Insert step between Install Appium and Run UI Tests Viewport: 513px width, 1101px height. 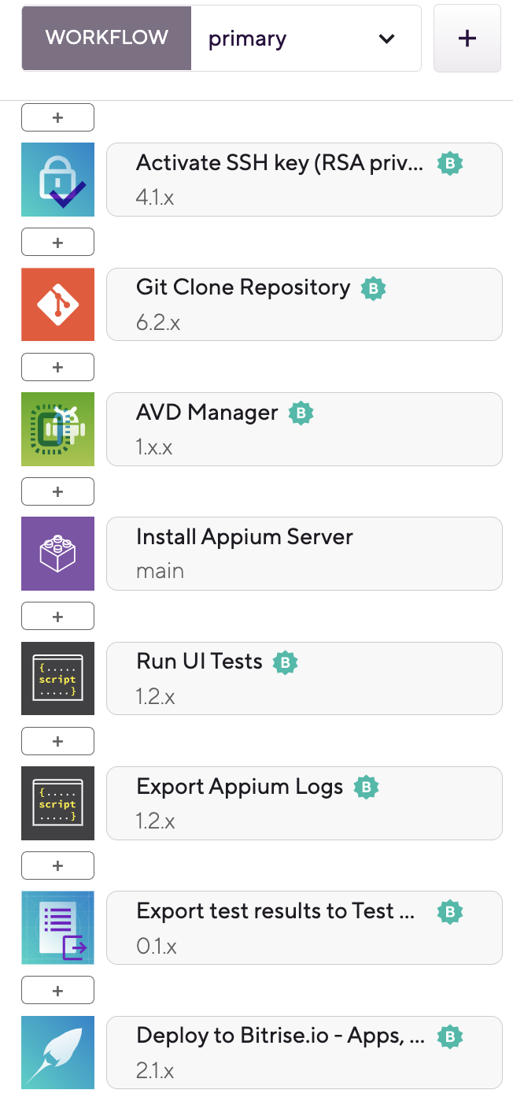click(57, 616)
